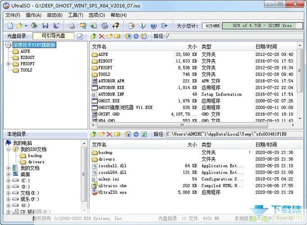Toggle the disc properties checkmark icon
307x225 pixels.
point(80,36)
